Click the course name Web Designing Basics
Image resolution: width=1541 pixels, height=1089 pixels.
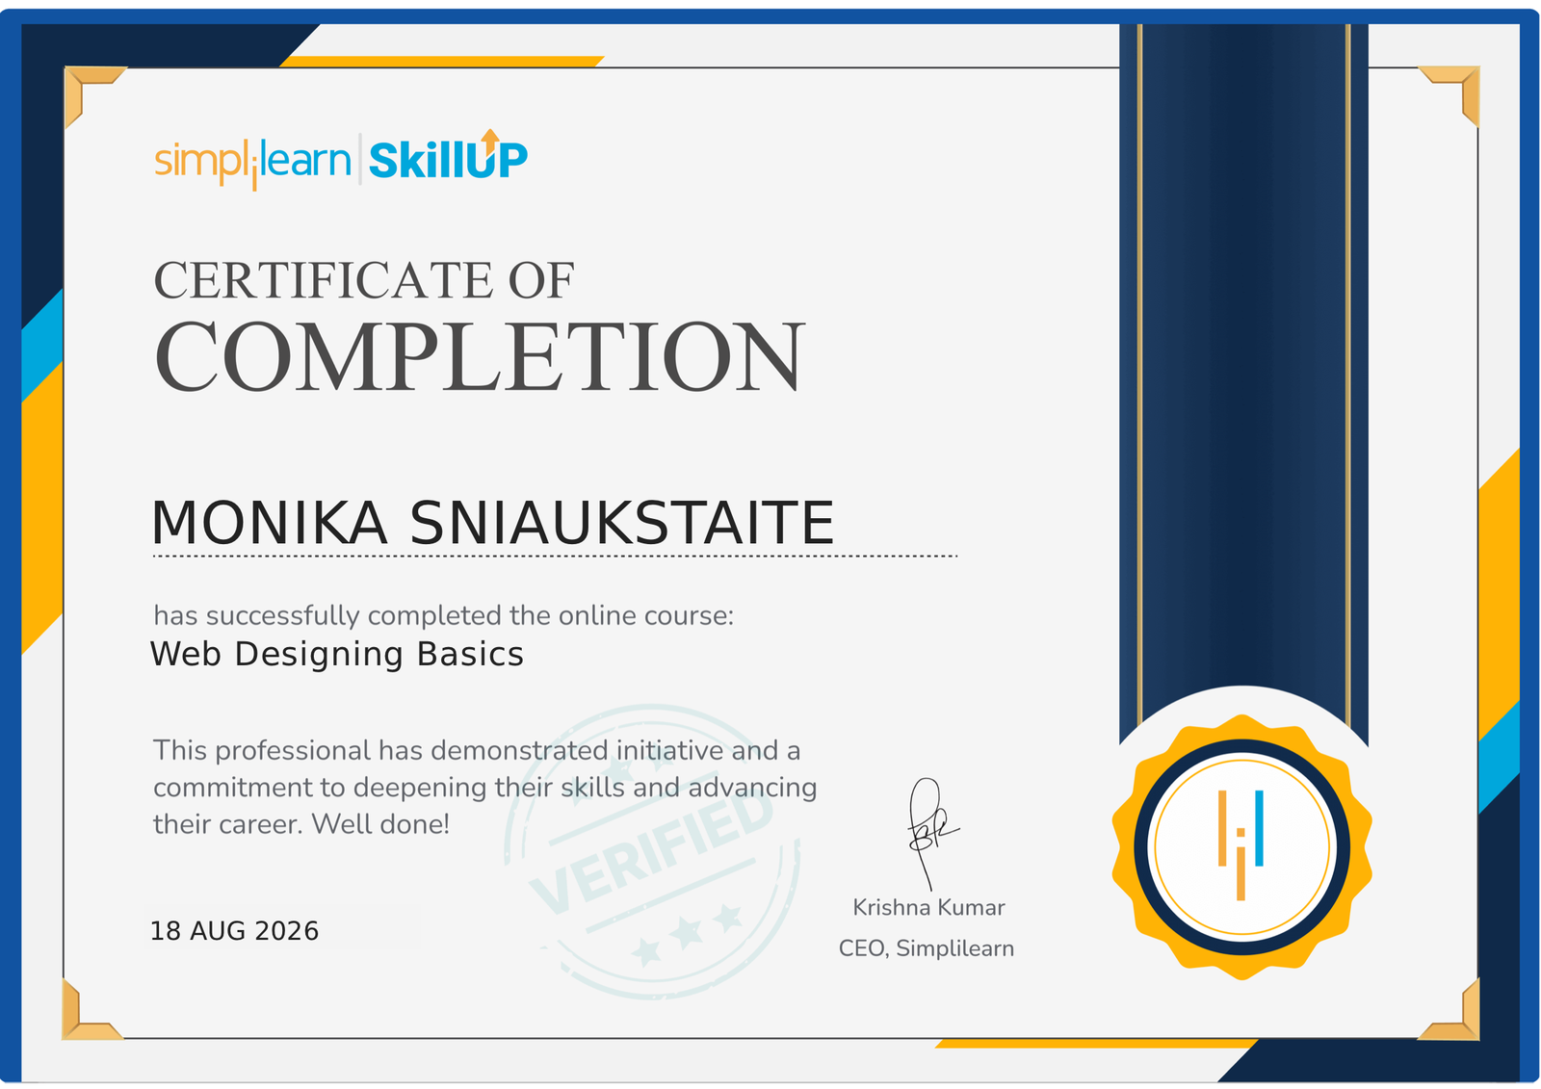tap(337, 654)
